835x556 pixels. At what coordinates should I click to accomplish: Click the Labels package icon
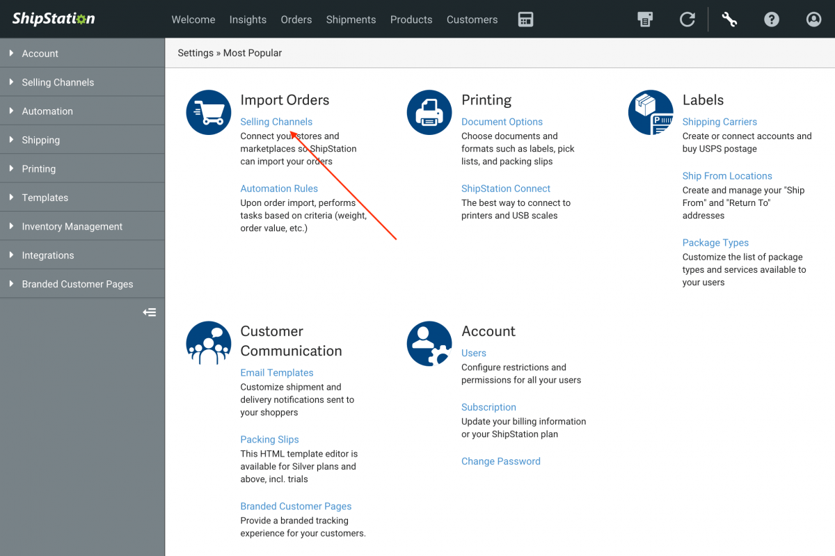click(651, 112)
